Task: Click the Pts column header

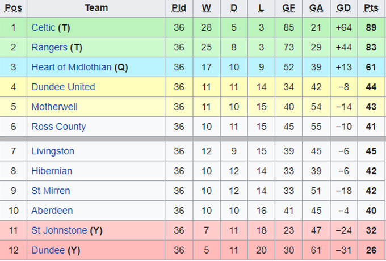Action: point(371,7)
